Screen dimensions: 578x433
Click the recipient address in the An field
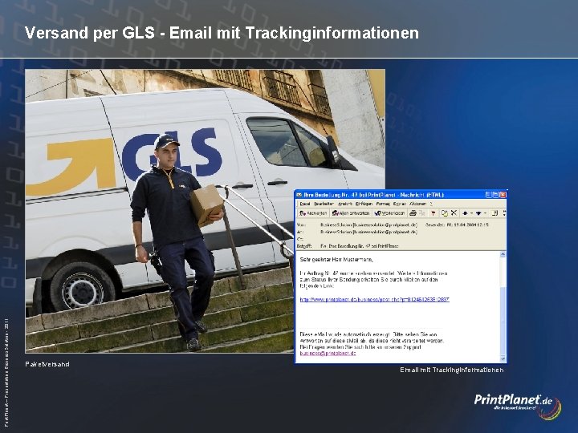click(x=369, y=232)
